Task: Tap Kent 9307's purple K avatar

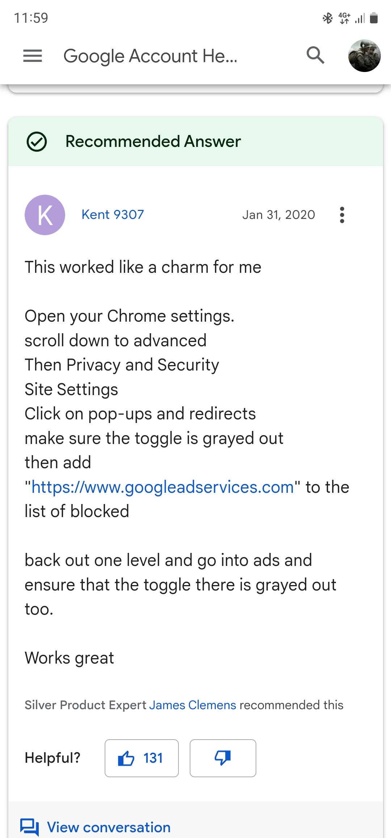Action: click(45, 215)
